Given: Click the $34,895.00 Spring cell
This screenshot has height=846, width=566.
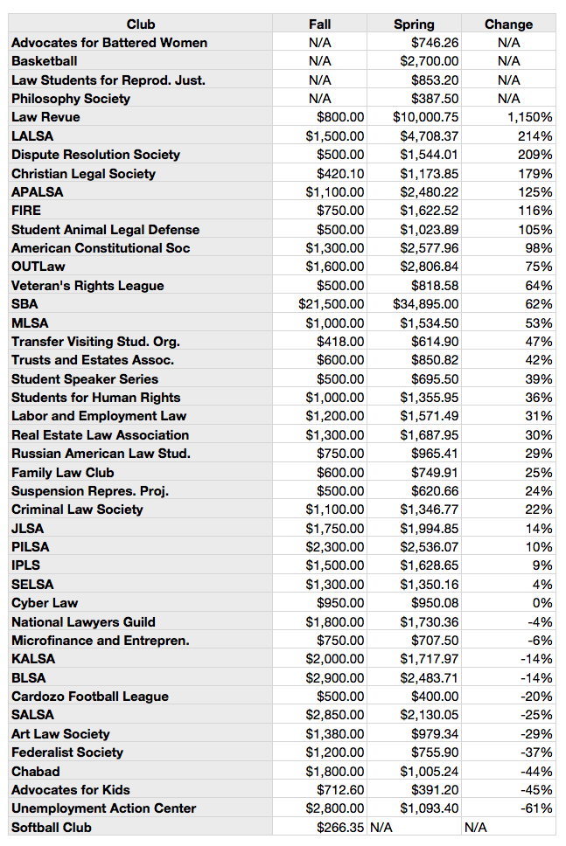Looking at the screenshot, I should point(415,304).
